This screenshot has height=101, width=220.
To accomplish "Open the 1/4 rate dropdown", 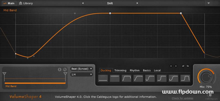I will point(81,75).
